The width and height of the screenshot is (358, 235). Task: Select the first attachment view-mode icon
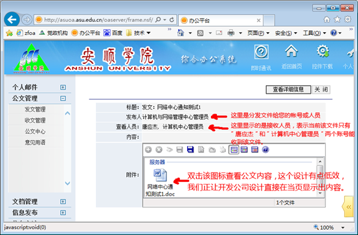(234, 150)
